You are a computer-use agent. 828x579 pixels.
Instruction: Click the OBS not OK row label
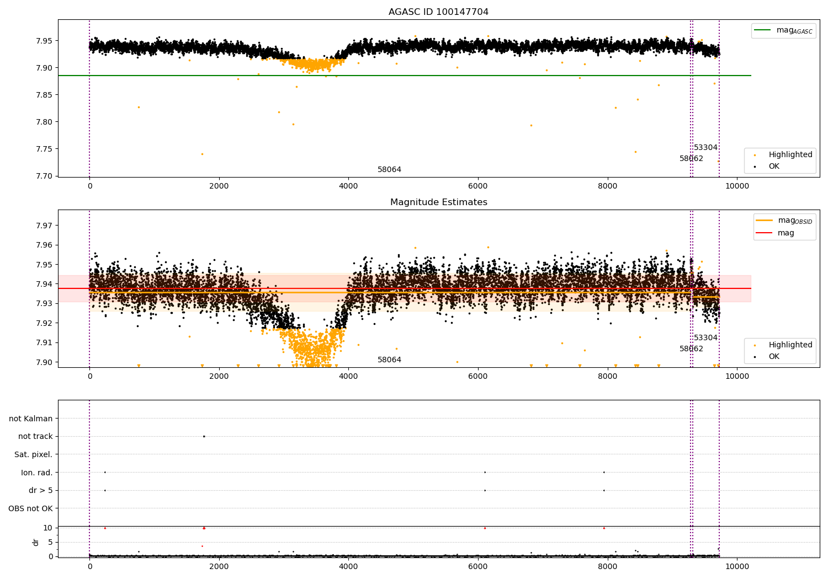tap(30, 508)
